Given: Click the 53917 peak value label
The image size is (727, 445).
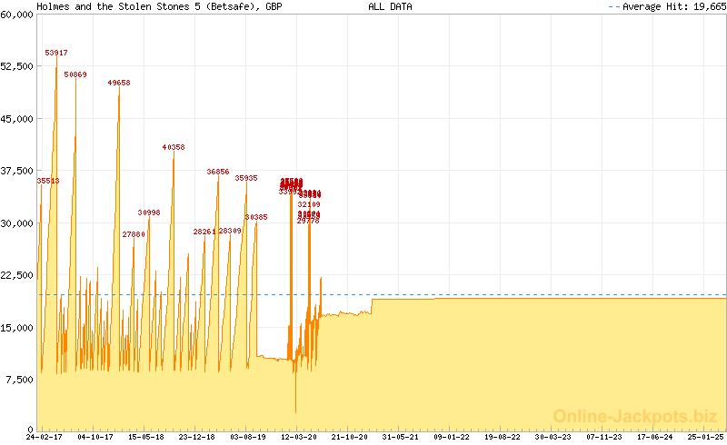Looking at the screenshot, I should (56, 54).
